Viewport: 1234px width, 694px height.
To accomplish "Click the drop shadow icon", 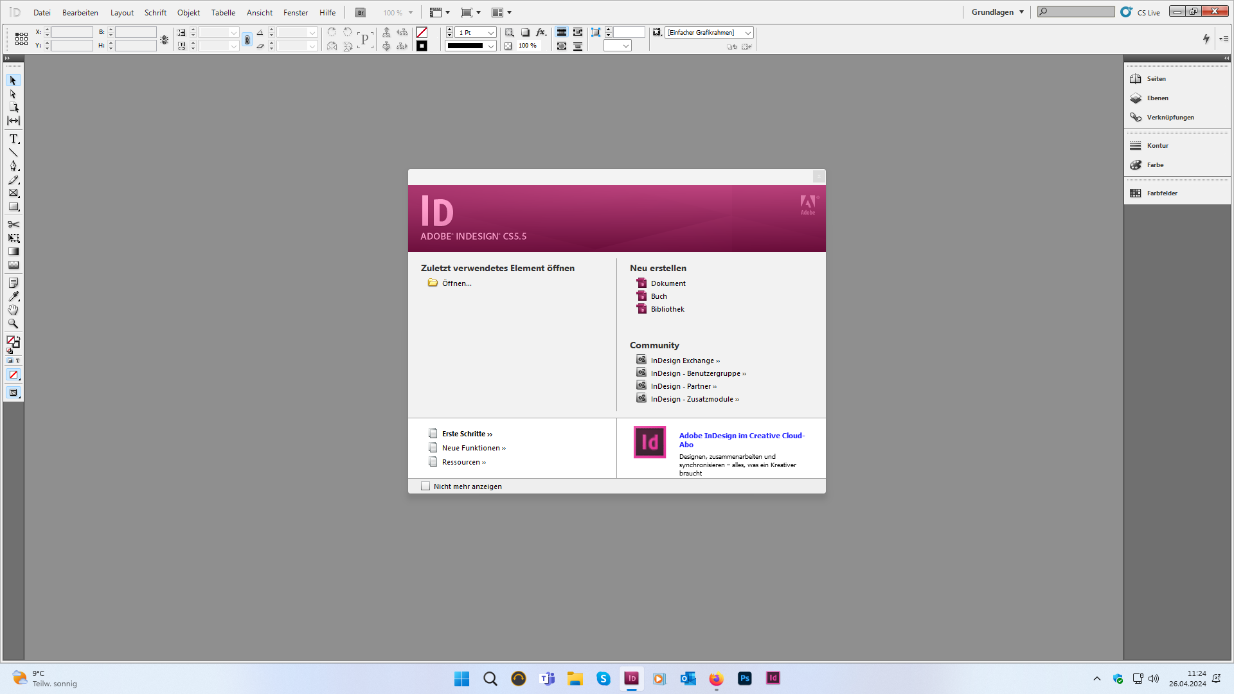I will point(525,32).
